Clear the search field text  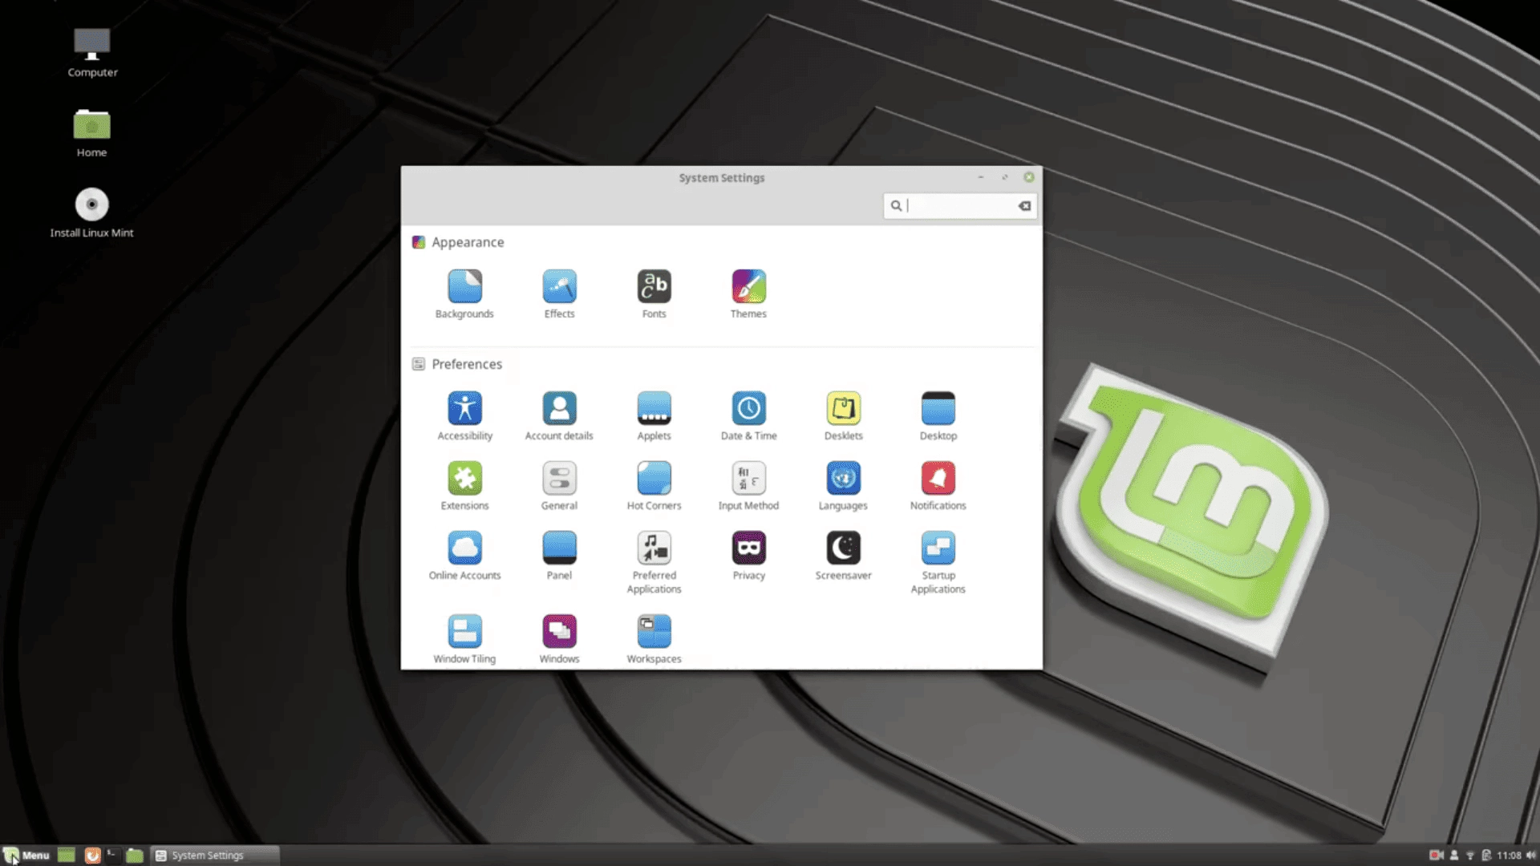pyautogui.click(x=1024, y=206)
